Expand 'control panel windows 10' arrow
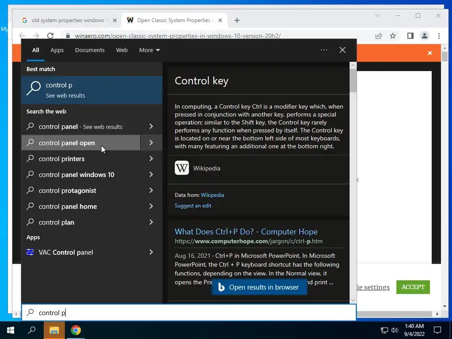The height and width of the screenshot is (339, 452). [151, 174]
